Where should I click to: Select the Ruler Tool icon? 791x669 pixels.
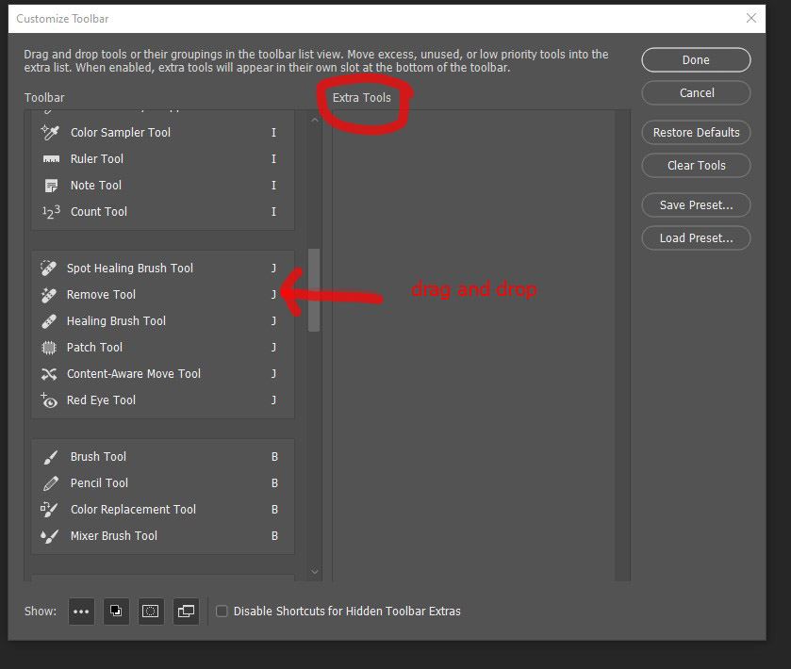click(49, 158)
